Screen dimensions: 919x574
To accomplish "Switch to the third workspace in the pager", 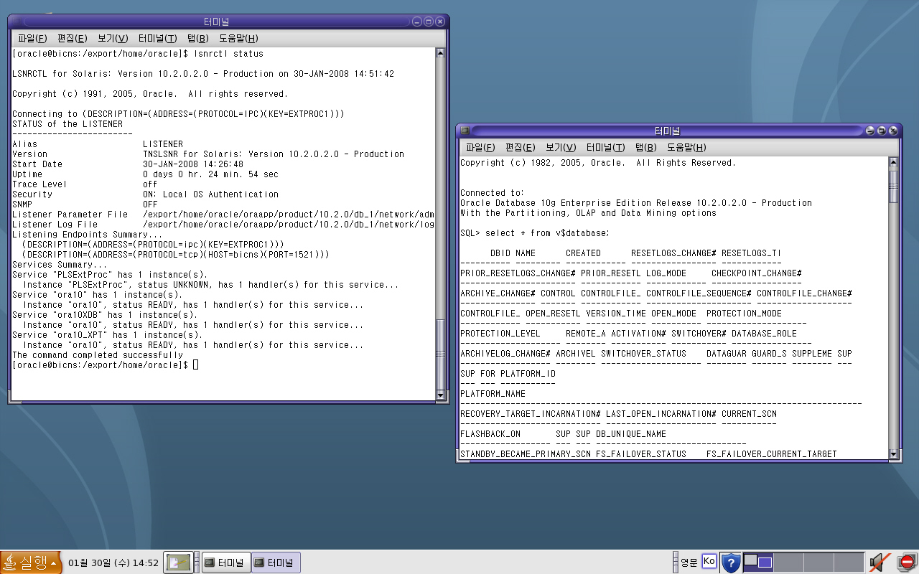I will (x=818, y=563).
